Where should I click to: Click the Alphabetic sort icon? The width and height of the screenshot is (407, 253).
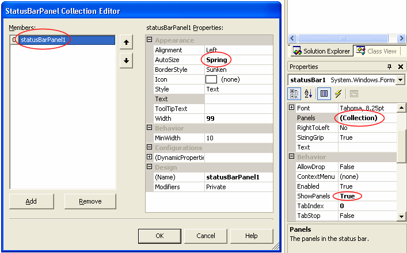coord(308,93)
